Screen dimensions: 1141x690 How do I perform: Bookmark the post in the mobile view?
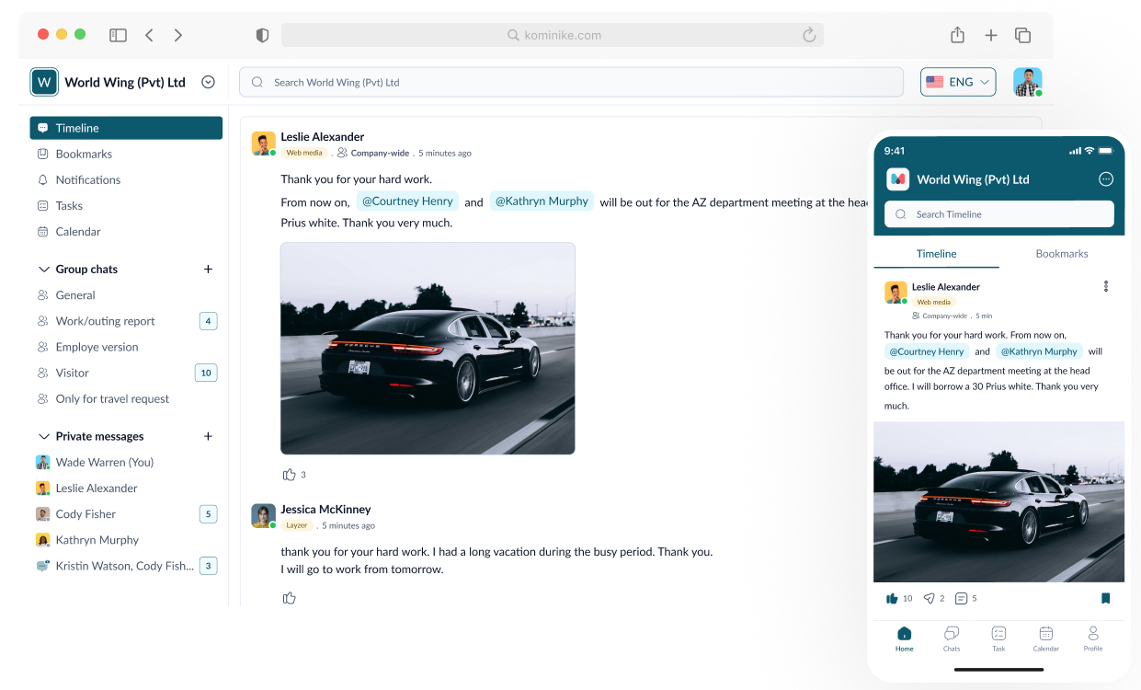(x=1105, y=598)
